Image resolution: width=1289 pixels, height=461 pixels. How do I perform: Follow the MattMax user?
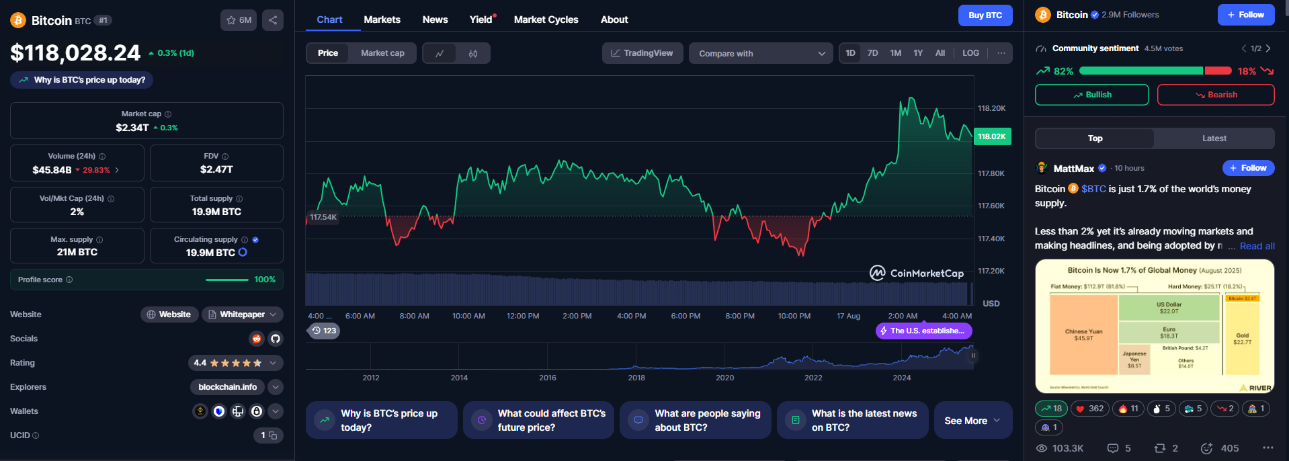(x=1249, y=168)
